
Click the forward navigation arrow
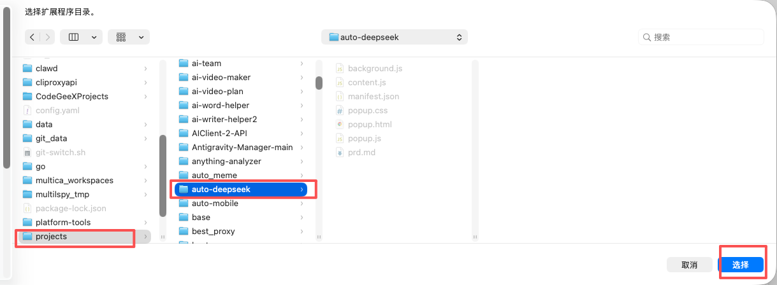tap(48, 38)
